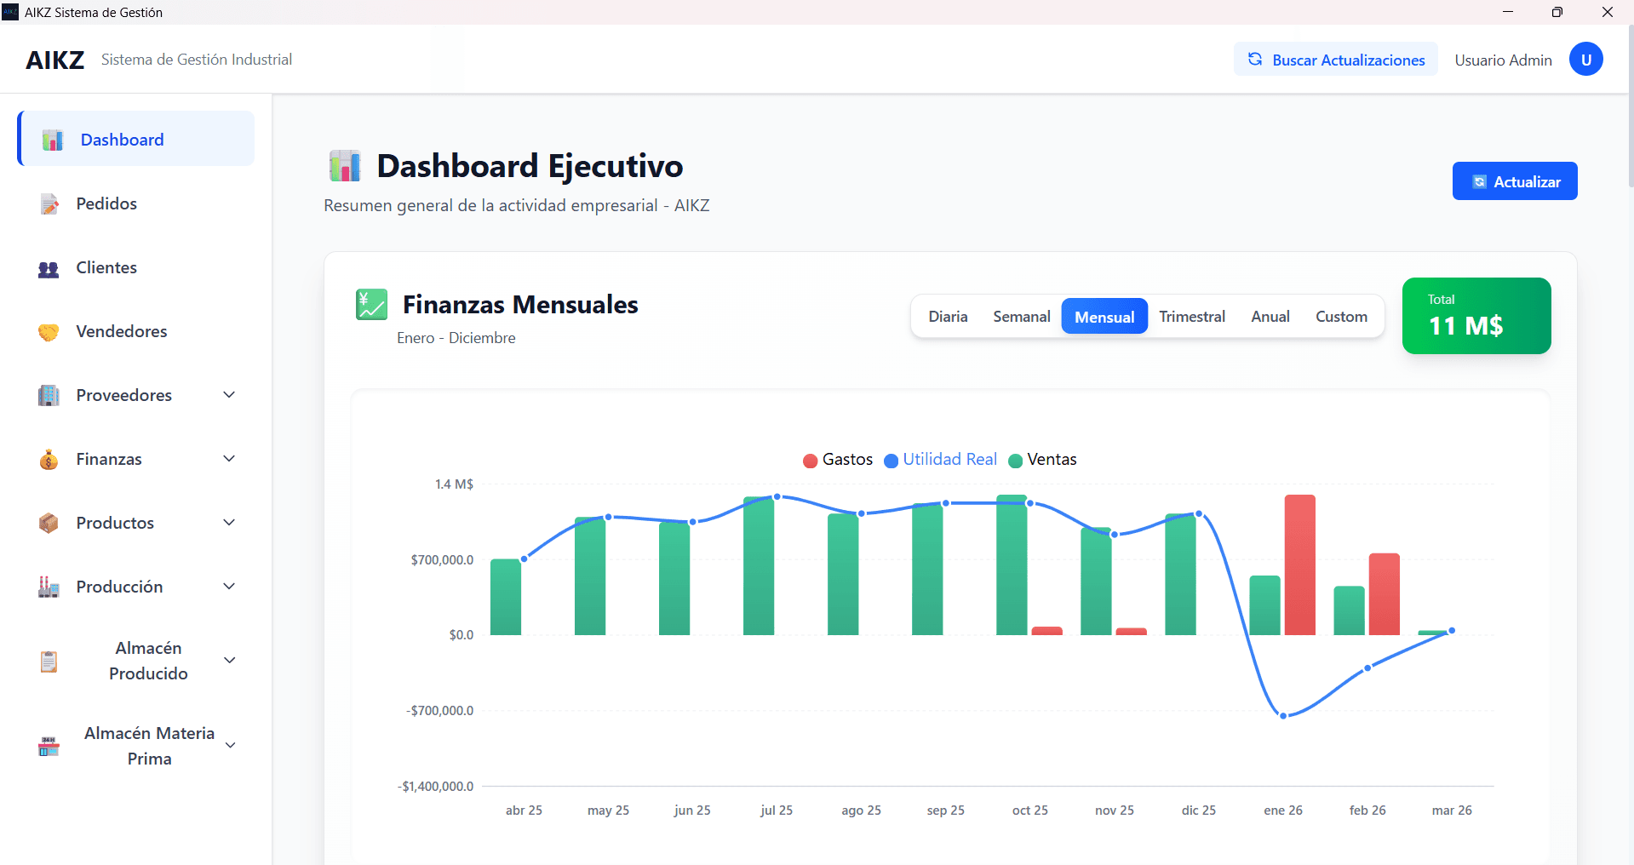
Task: Switch to the Trimestral period tab
Action: [x=1191, y=317]
